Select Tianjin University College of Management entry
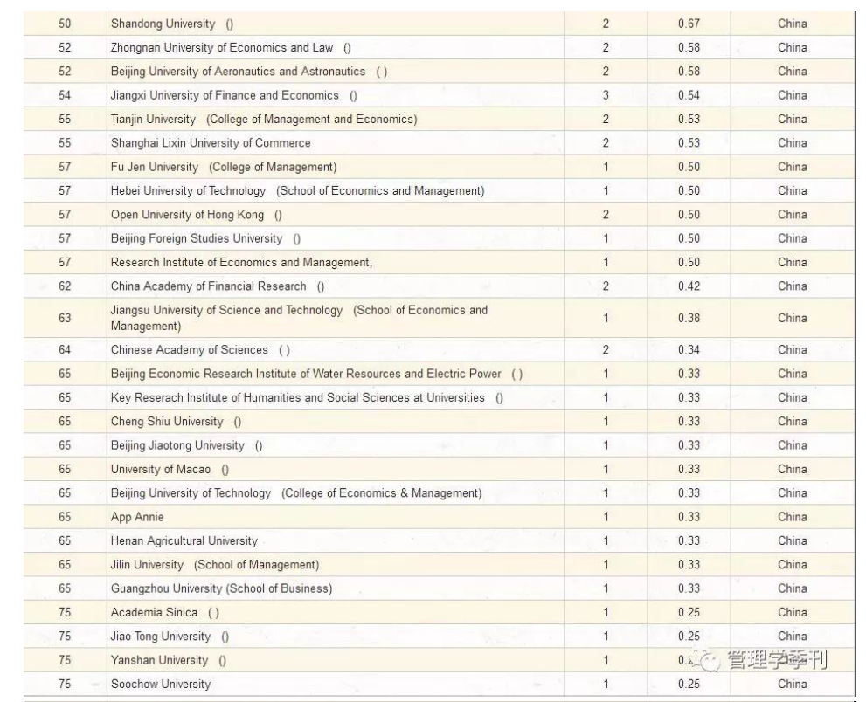Screen dimensions: 866x702 pyautogui.click(x=263, y=120)
